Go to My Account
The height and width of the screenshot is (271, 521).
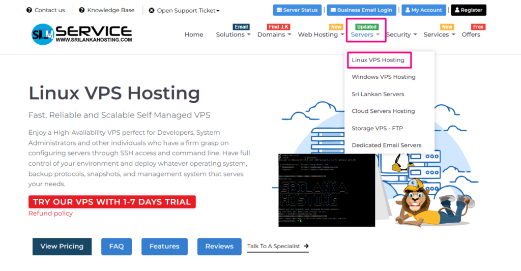click(423, 10)
